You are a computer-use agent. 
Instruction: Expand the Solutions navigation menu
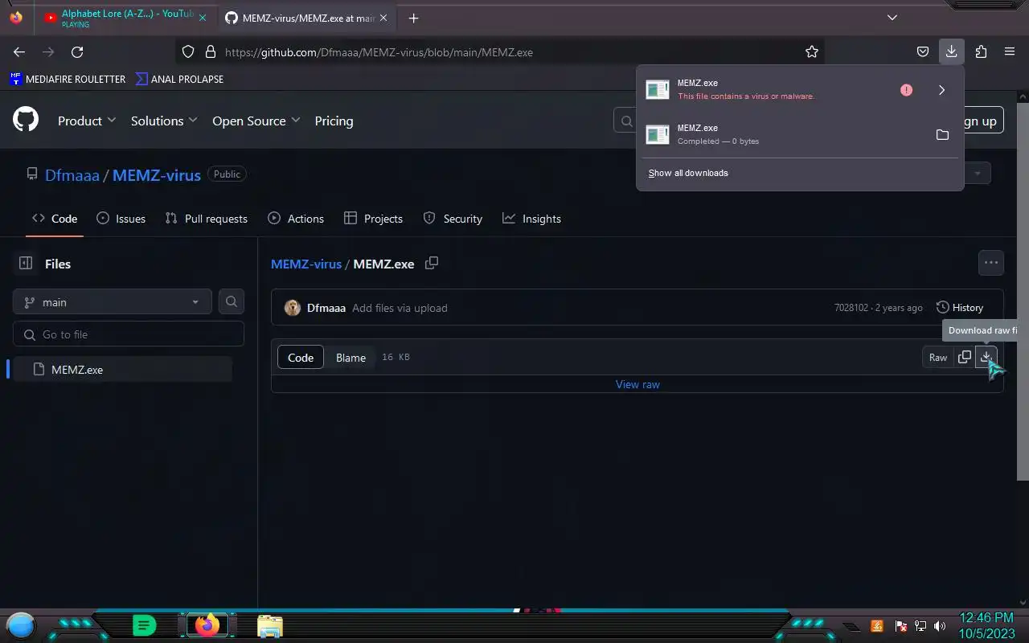(164, 121)
